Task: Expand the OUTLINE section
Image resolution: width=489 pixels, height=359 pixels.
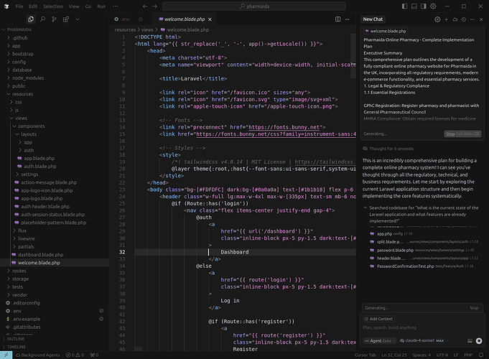Action: [16, 338]
